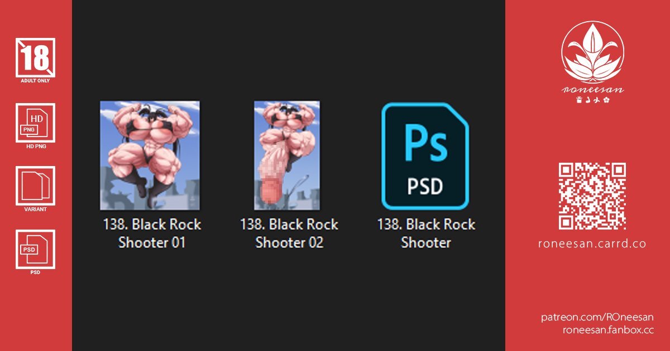This screenshot has width=670, height=351.
Task: Click the 'VARIANT' caption label
Action: pyautogui.click(x=36, y=209)
